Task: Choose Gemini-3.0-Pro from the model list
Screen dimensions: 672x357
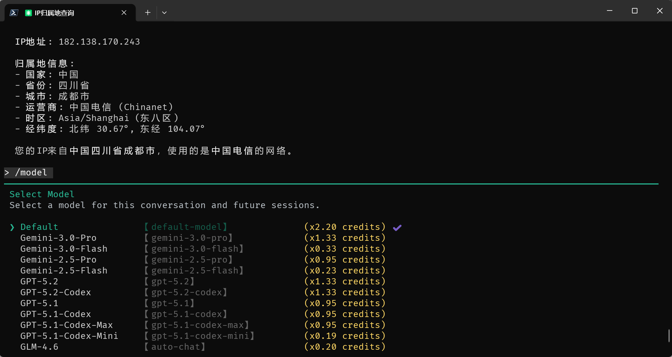Action: [58, 238]
